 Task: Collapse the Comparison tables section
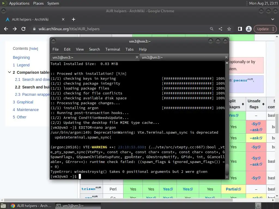(x=10, y=72)
